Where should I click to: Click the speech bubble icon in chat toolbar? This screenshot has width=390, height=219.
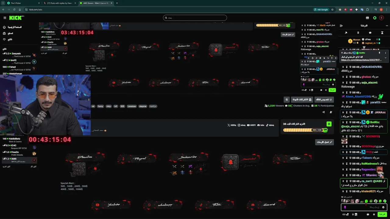(370, 33)
